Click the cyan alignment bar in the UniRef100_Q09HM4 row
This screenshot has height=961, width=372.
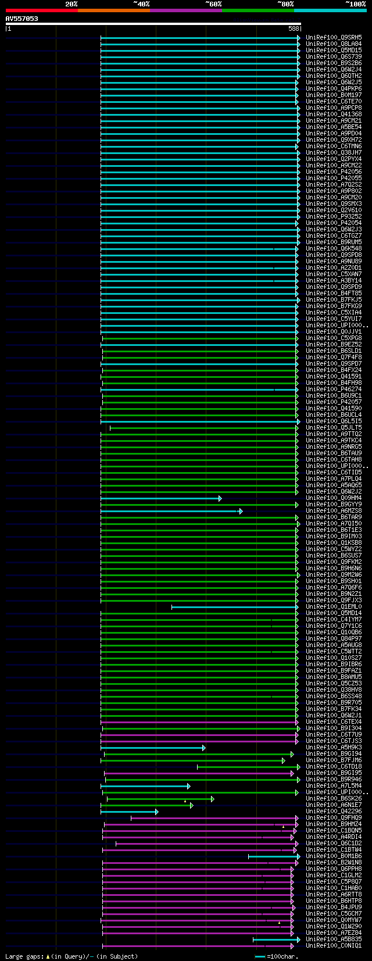click(x=161, y=498)
